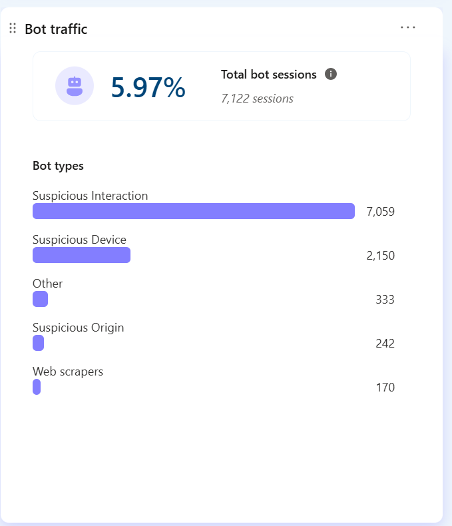Click the Suspicious Origin bar

[x=38, y=343]
